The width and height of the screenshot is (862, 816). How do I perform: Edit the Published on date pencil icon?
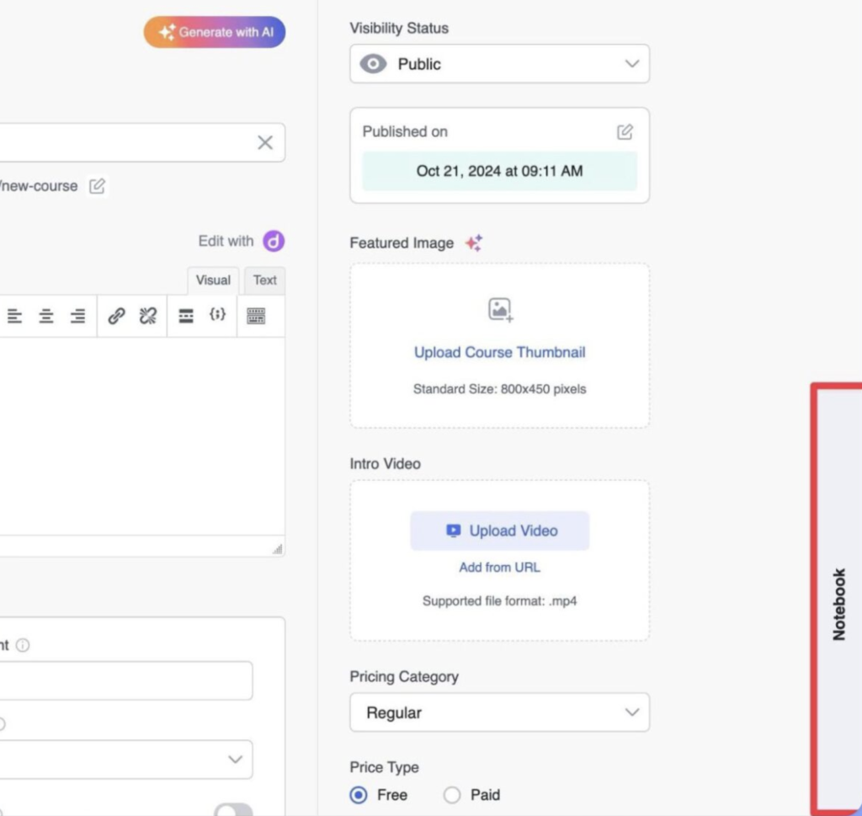(625, 131)
